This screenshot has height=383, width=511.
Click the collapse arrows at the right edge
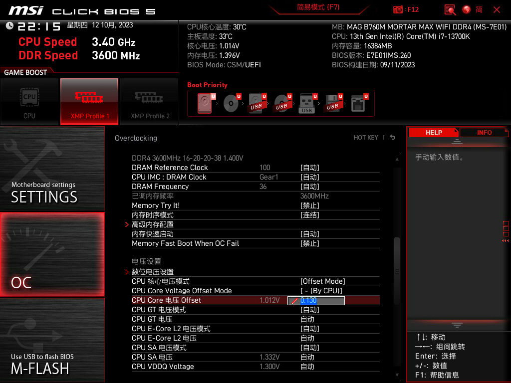click(x=506, y=241)
